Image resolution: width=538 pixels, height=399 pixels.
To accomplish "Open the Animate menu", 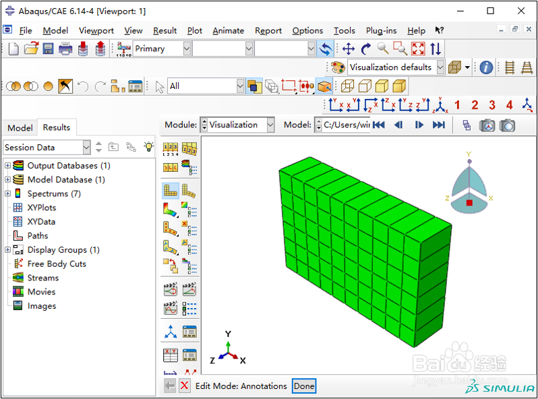I will pyautogui.click(x=228, y=30).
